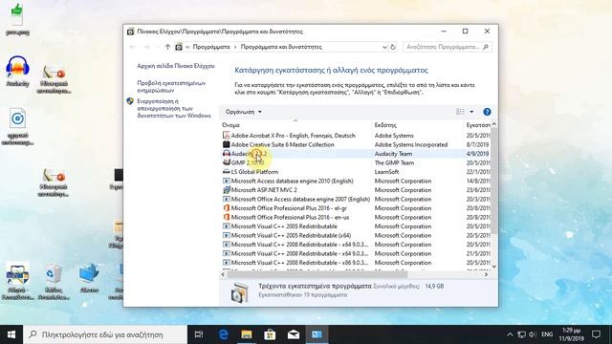Open the Windows Start menu

click(11, 334)
